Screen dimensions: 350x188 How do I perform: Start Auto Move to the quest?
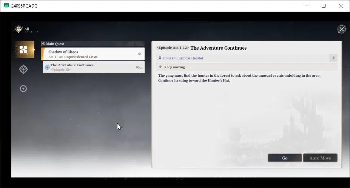[320, 158]
